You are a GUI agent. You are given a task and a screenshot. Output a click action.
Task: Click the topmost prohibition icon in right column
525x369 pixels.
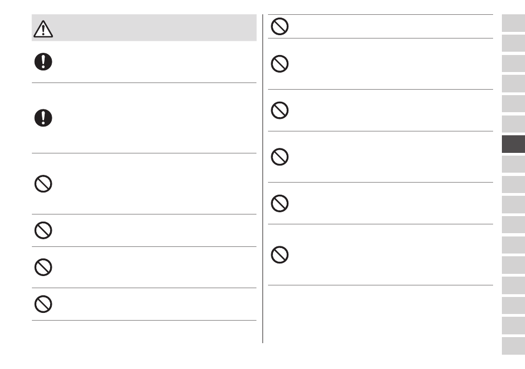click(280, 26)
